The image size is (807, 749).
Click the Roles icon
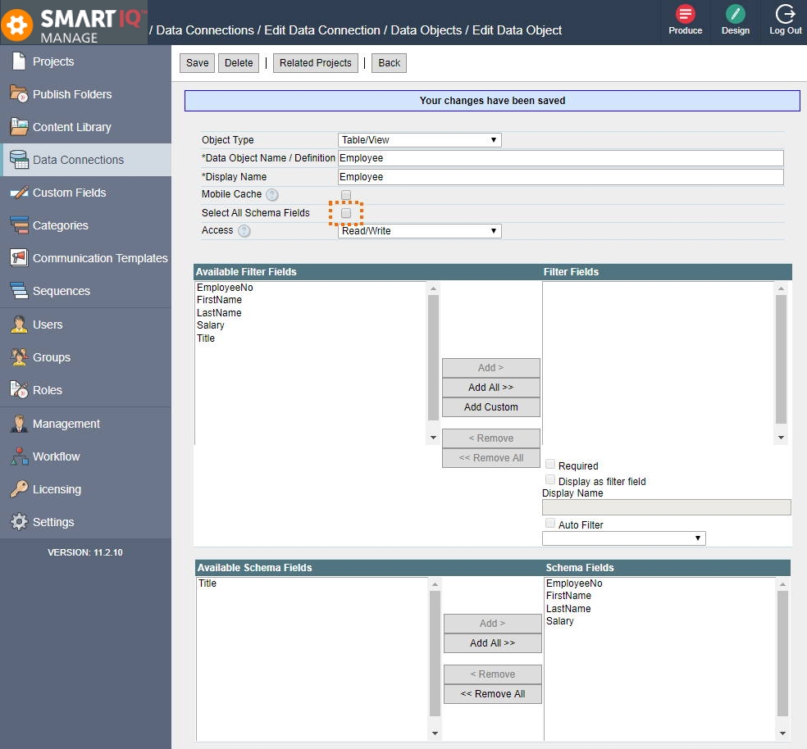(19, 389)
